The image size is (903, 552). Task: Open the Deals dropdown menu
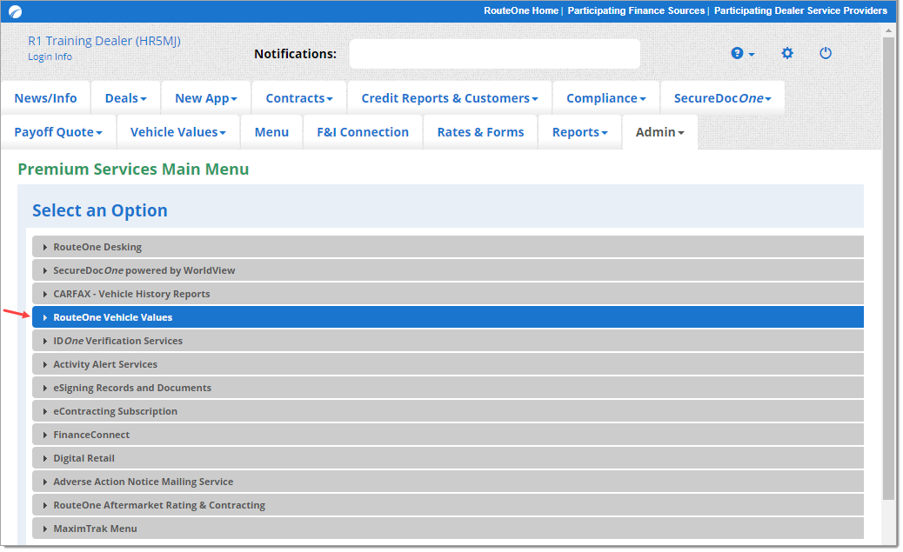[x=125, y=98]
